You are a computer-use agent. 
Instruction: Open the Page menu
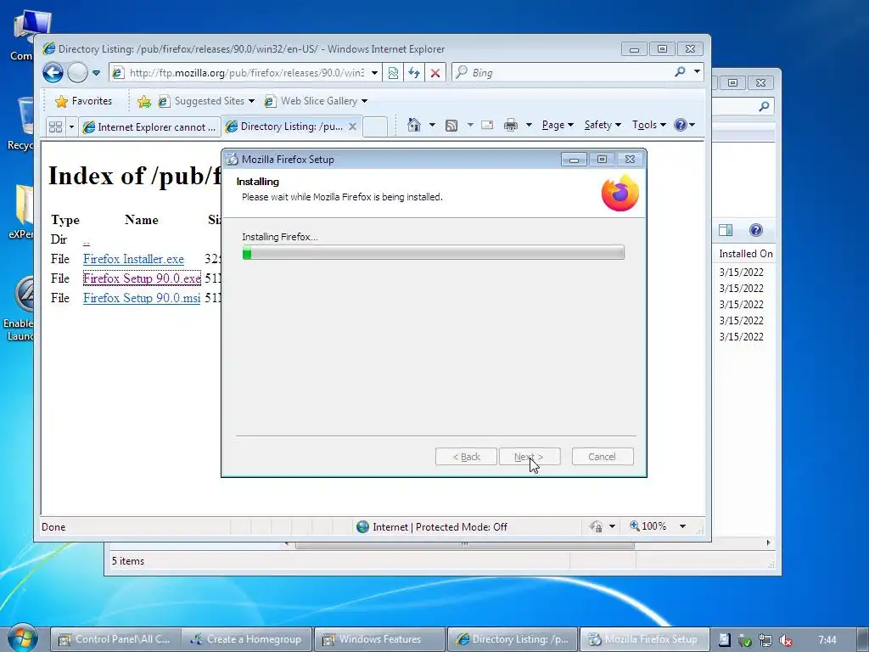point(557,125)
